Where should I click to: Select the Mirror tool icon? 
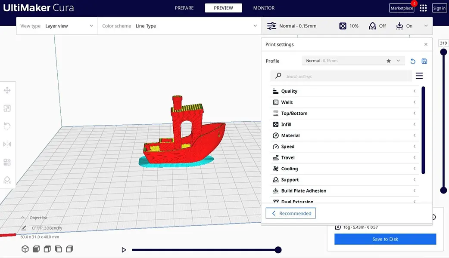(x=7, y=144)
